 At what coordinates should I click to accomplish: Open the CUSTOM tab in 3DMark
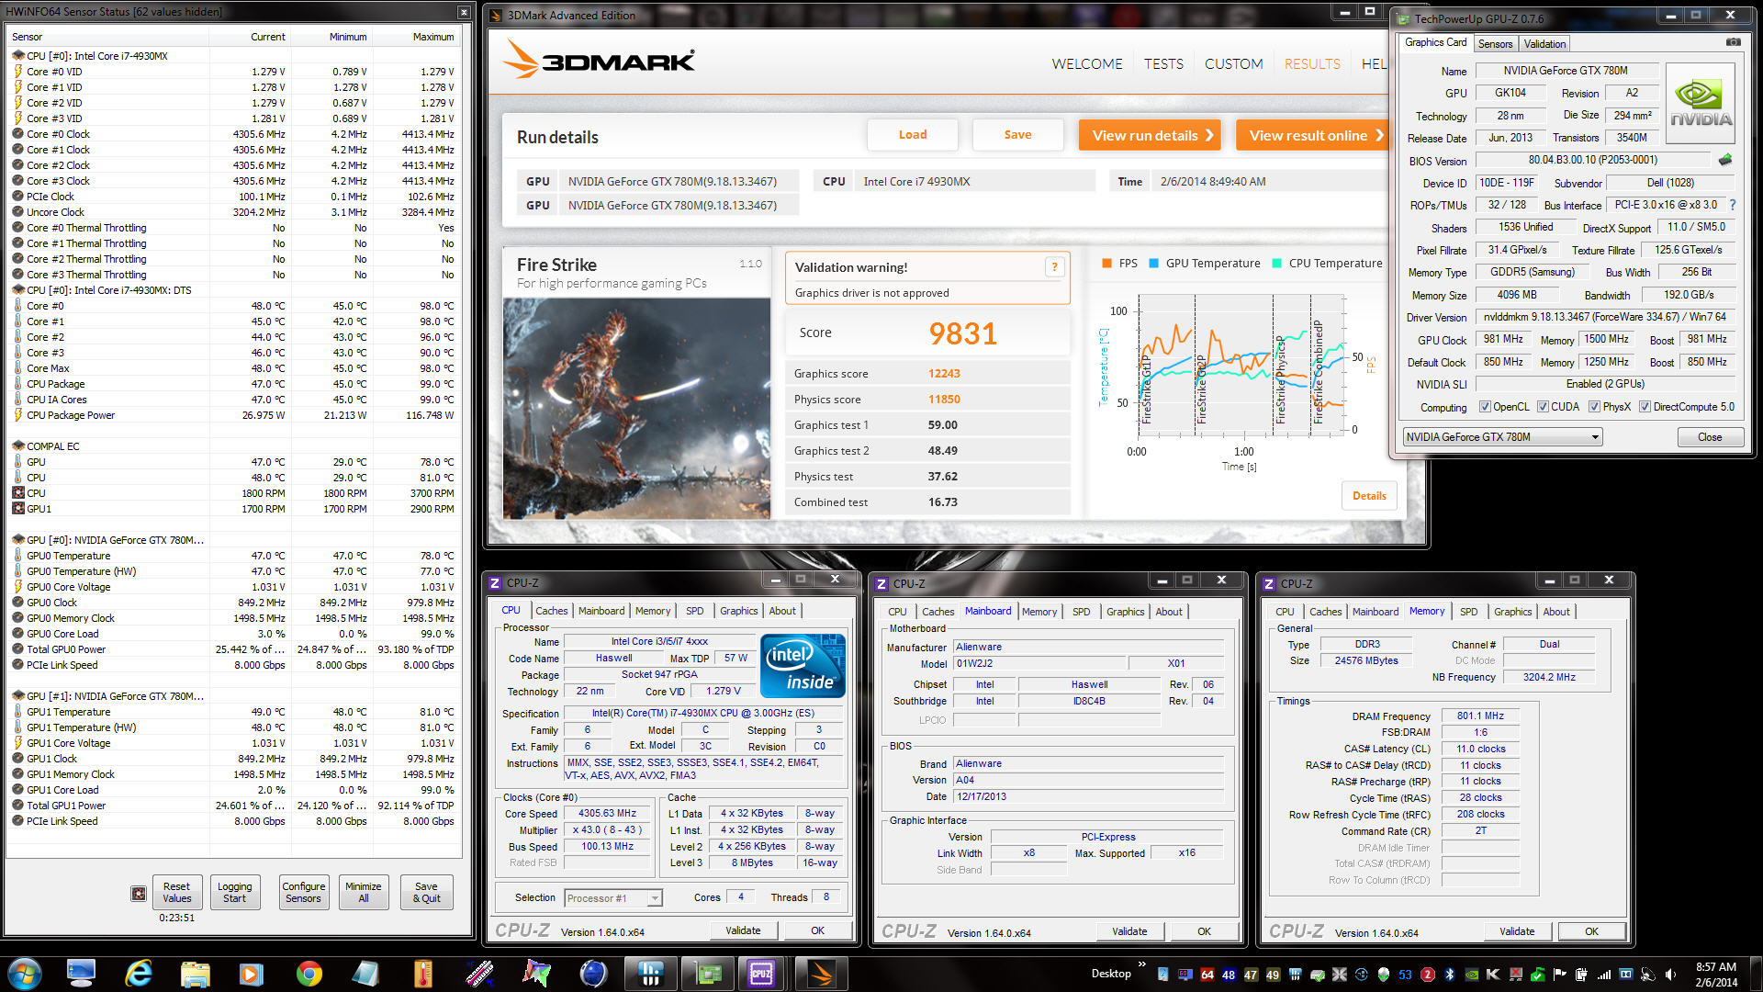(x=1233, y=63)
